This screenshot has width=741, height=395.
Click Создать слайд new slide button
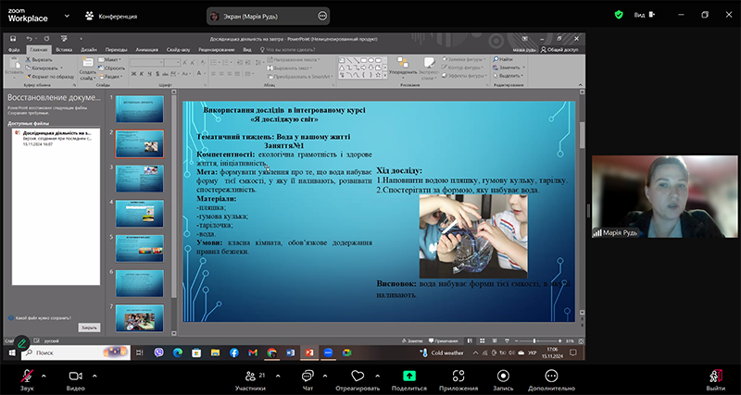point(87,68)
